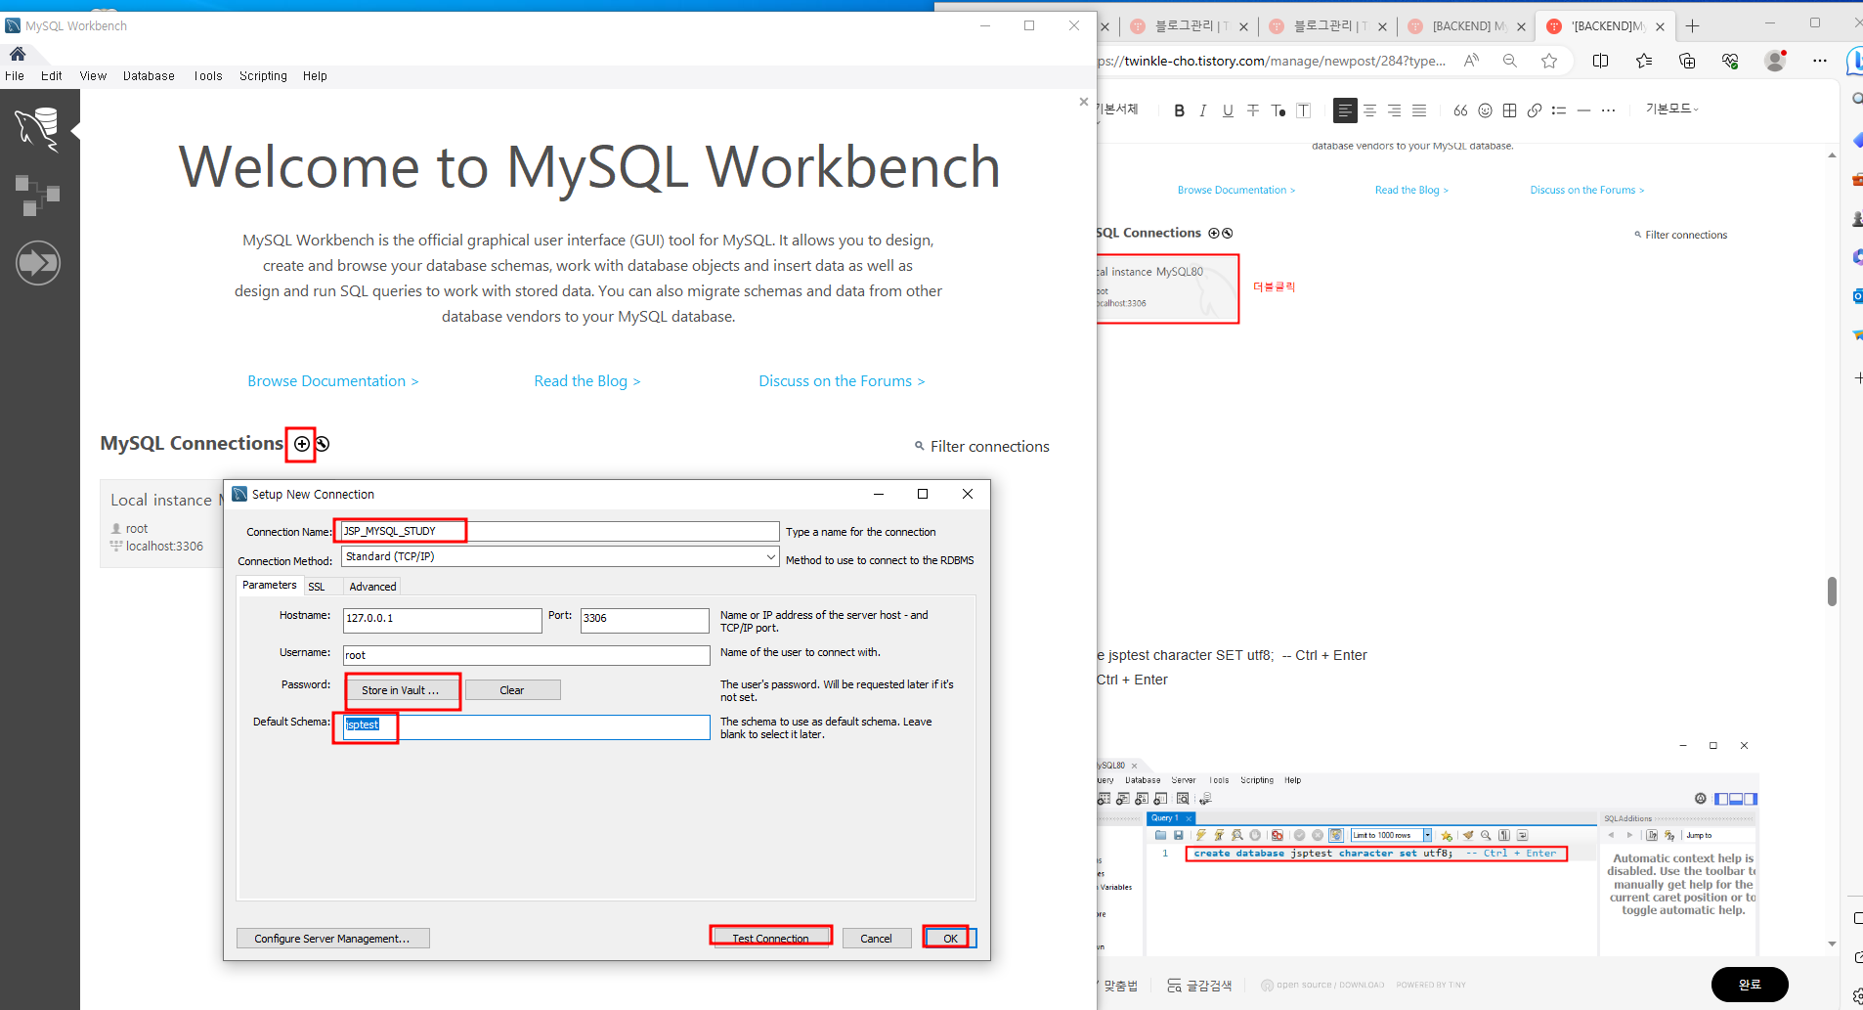1863x1010 pixels.
Task: Click the Username input field
Action: click(526, 655)
